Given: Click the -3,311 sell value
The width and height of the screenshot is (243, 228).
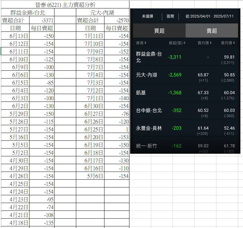Looking at the screenshot, I should (175, 57).
